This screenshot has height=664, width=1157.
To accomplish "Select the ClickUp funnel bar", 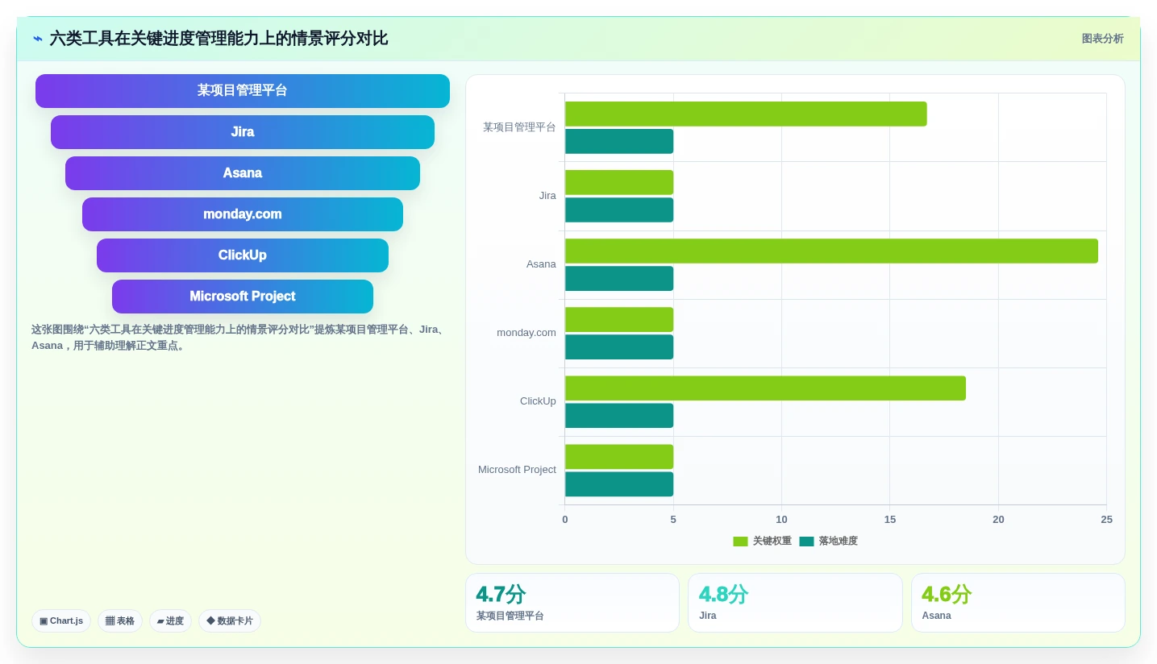I will (x=243, y=255).
